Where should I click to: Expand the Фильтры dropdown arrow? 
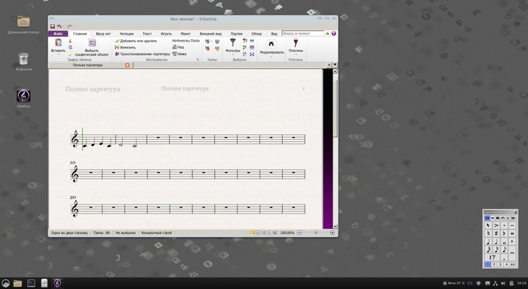pos(232,54)
